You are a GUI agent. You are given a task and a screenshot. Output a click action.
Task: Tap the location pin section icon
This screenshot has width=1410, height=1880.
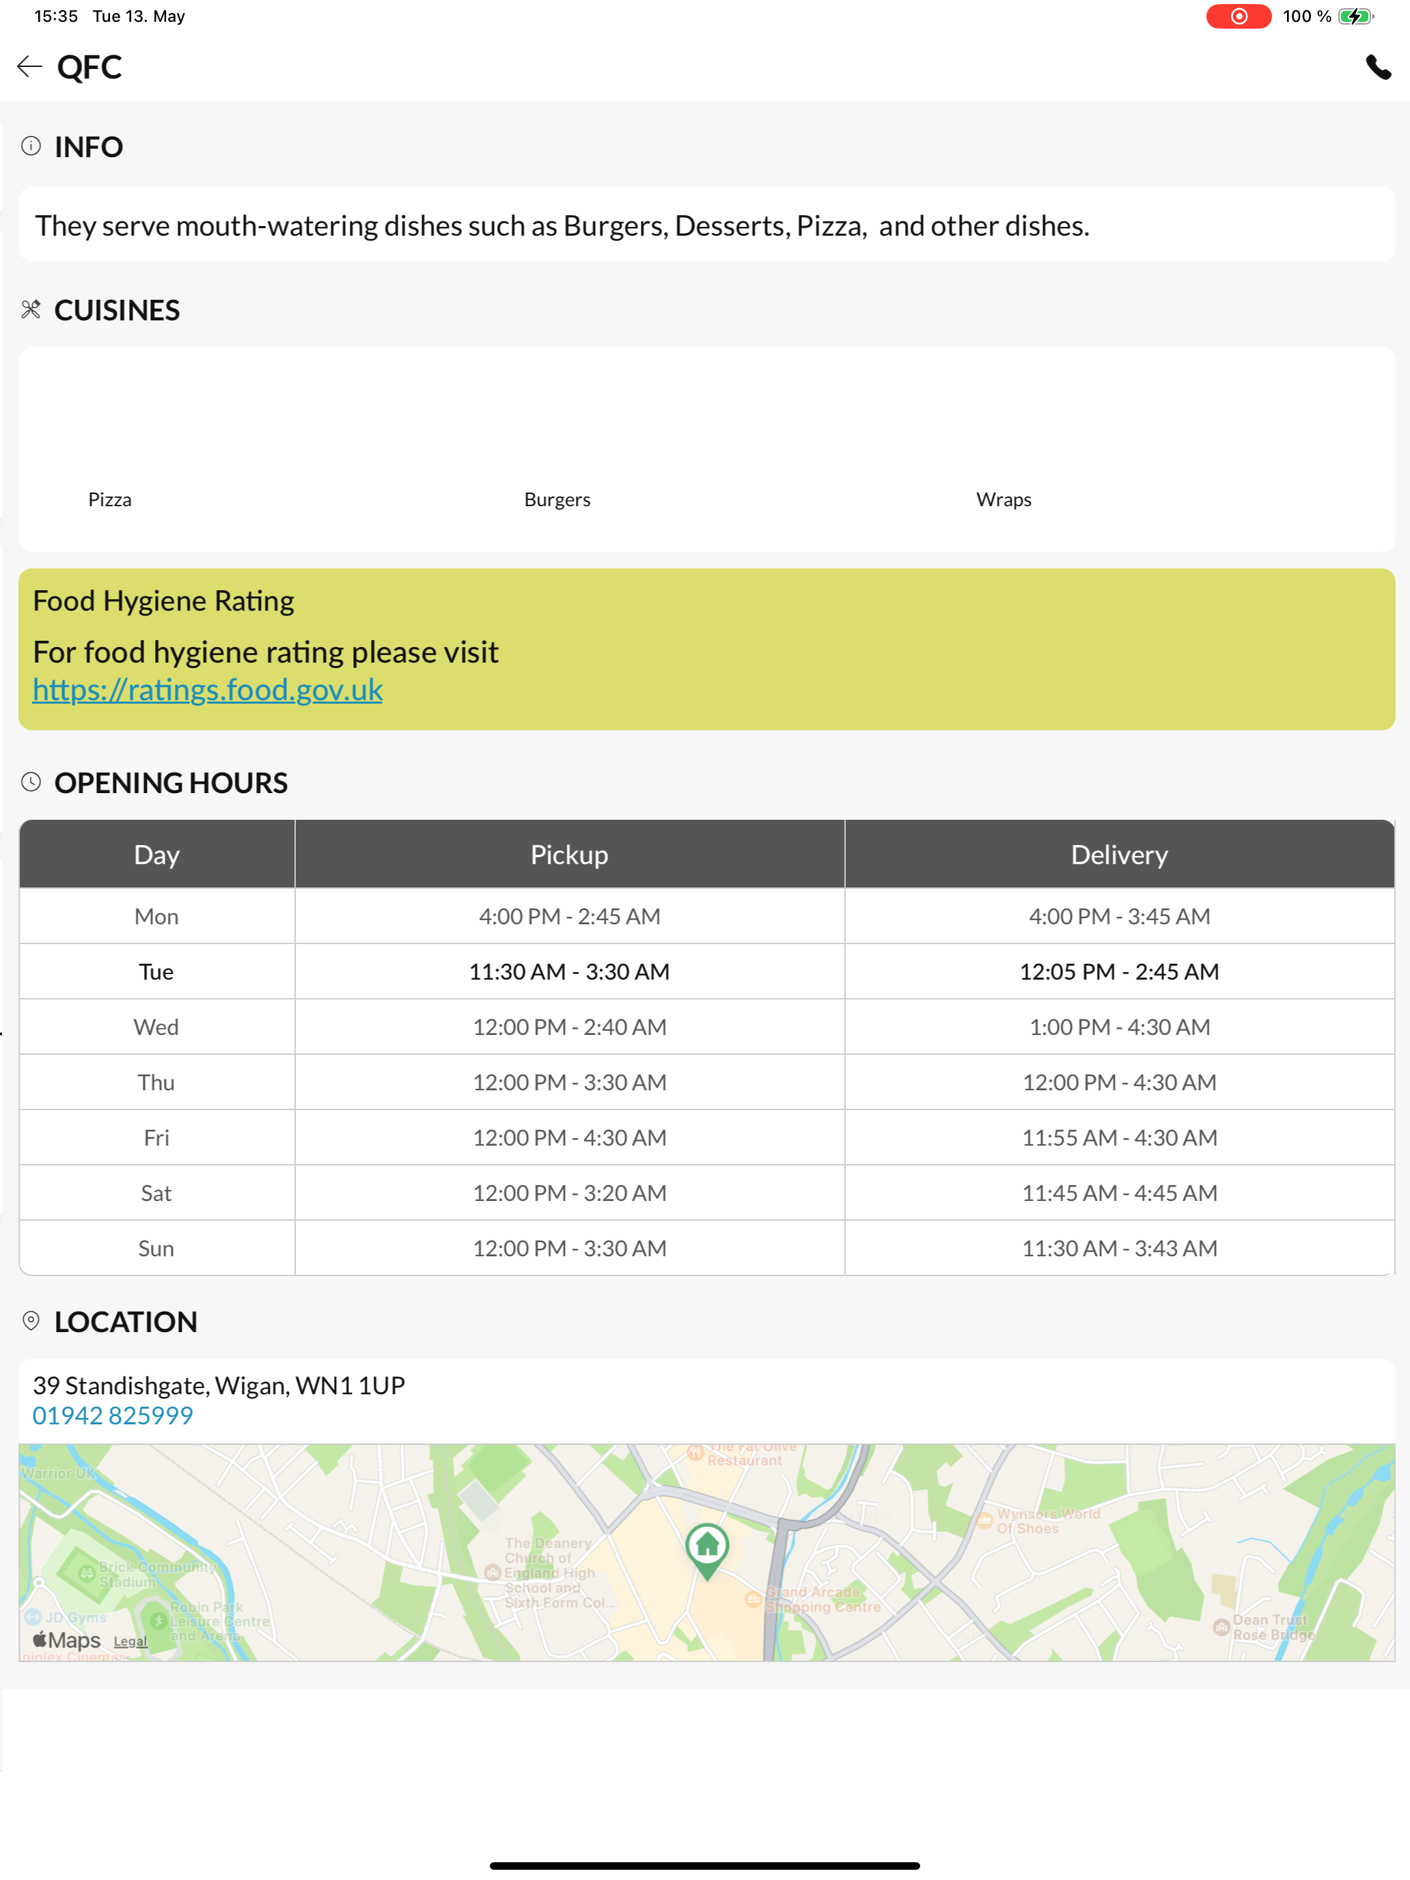click(31, 1321)
